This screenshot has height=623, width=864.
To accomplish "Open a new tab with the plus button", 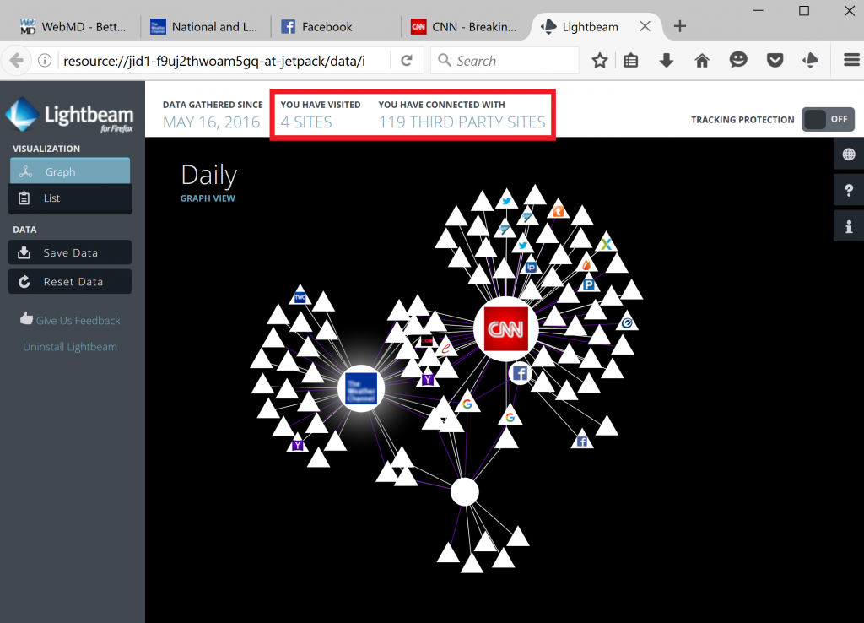I will pos(680,26).
